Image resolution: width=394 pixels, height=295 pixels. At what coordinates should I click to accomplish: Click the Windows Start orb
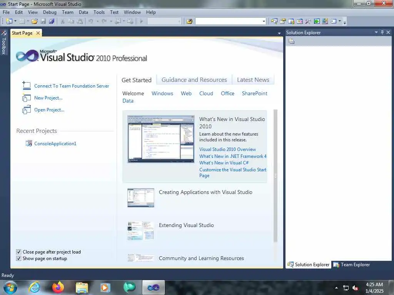10,287
